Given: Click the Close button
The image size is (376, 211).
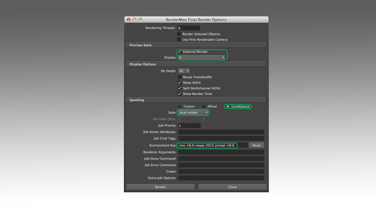Looking at the screenshot, I should point(232,187).
